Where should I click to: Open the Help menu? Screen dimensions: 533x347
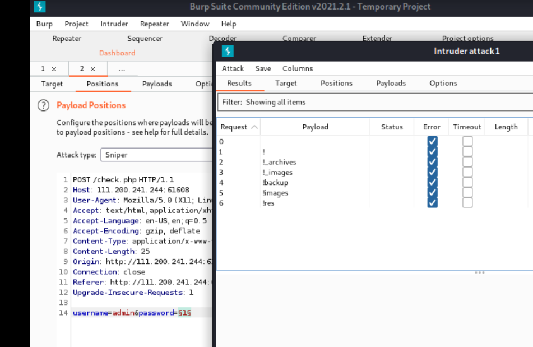[229, 24]
